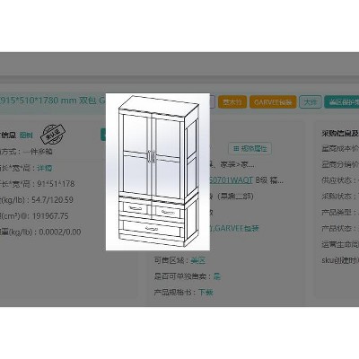Viewport: 359px width, 359px height.
Task: Select the orange GARVEE包装 tag
Action: click(x=273, y=102)
